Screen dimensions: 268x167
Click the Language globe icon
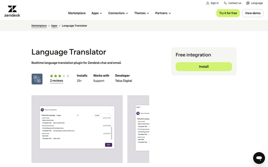tap(248, 3)
